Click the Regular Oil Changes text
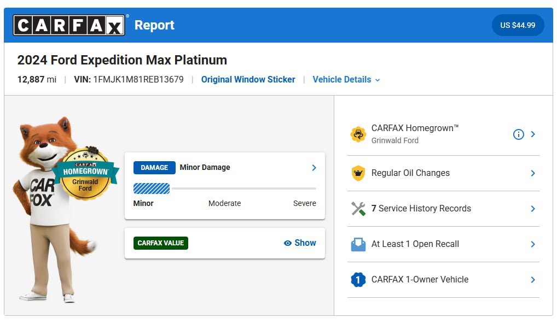 (410, 173)
